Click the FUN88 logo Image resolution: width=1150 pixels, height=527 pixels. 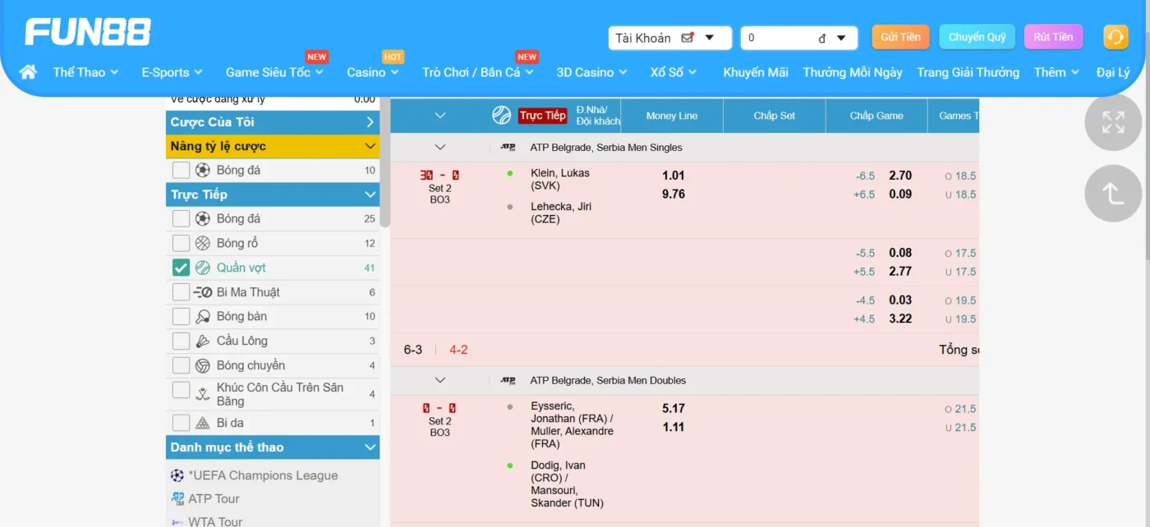pyautogui.click(x=88, y=33)
